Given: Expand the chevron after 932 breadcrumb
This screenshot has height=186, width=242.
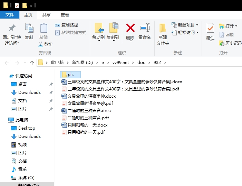Looking at the screenshot, I should (165, 63).
